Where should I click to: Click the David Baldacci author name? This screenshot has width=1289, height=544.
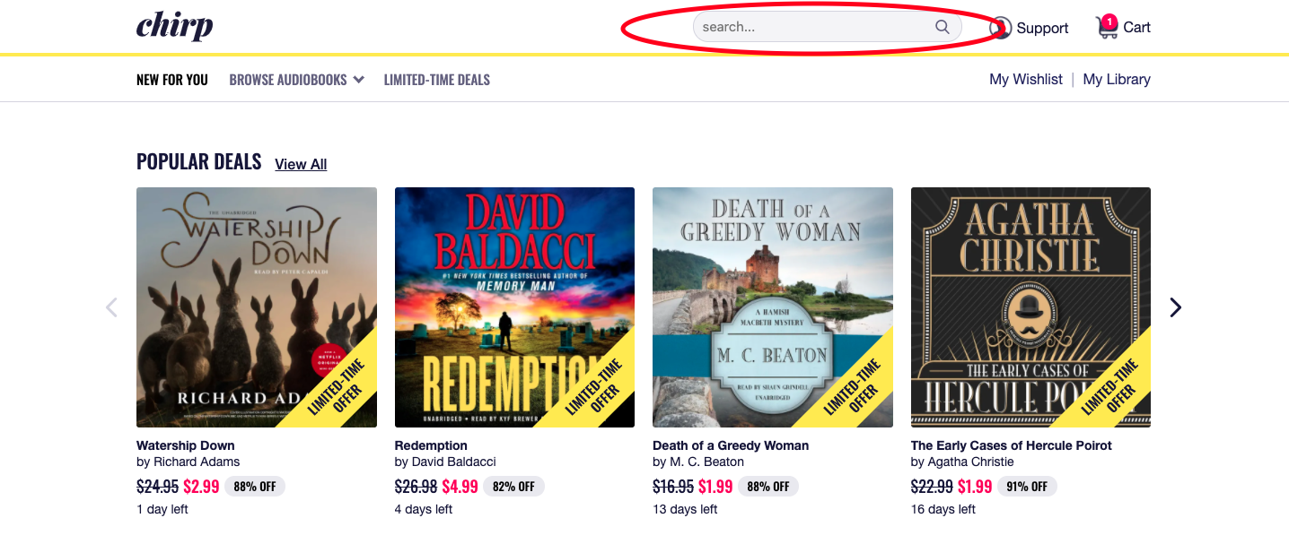pos(454,462)
